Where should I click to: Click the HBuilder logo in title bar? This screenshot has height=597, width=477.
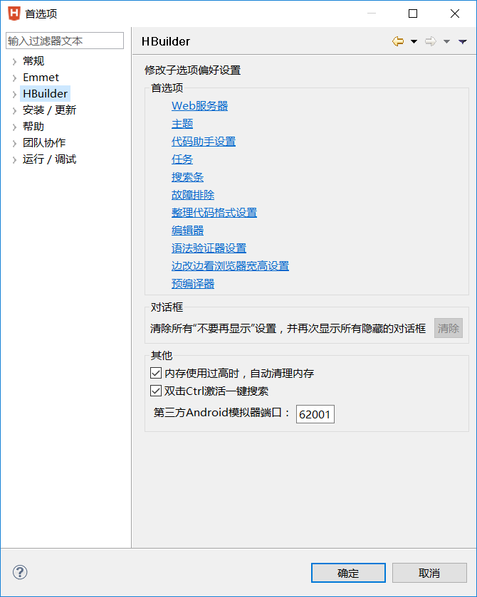click(x=14, y=14)
